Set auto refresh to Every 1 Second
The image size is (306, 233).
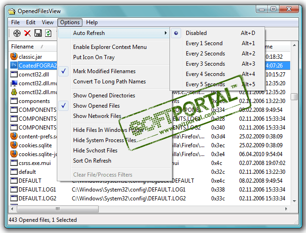217,43
